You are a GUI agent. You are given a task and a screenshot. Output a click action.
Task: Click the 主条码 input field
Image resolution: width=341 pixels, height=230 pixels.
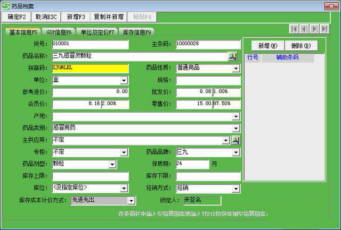pyautogui.click(x=208, y=45)
